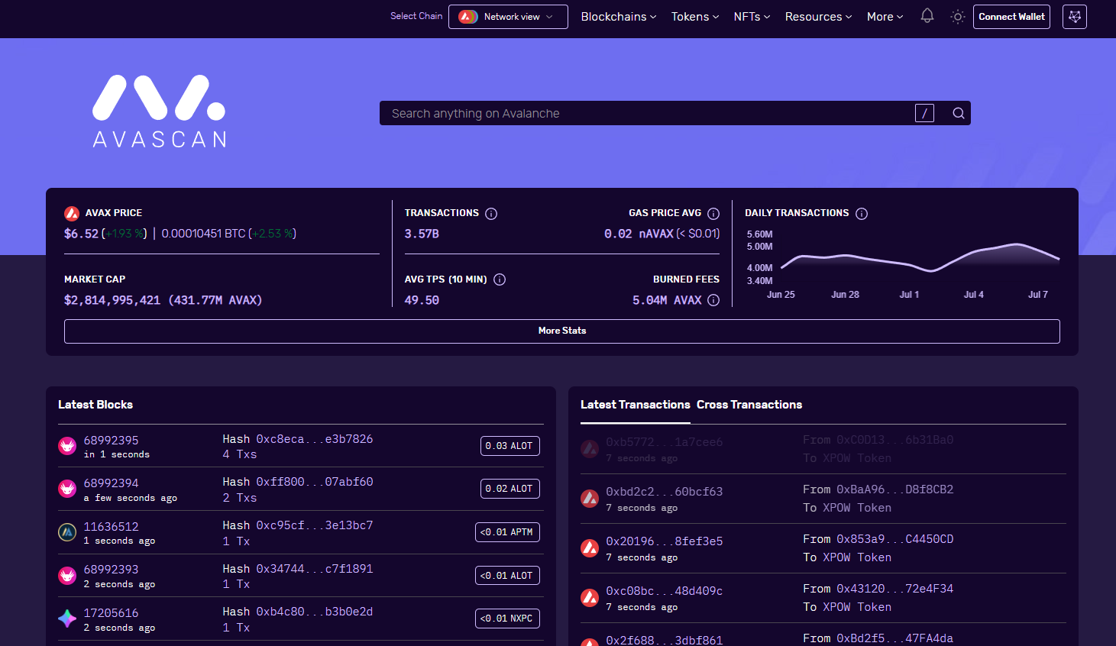Expand the NFTs dropdown menu
Screen dimensions: 1116x646
tap(752, 17)
